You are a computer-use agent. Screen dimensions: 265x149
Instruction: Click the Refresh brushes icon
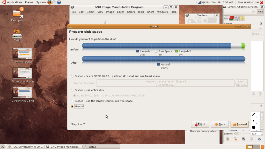(259, 139)
